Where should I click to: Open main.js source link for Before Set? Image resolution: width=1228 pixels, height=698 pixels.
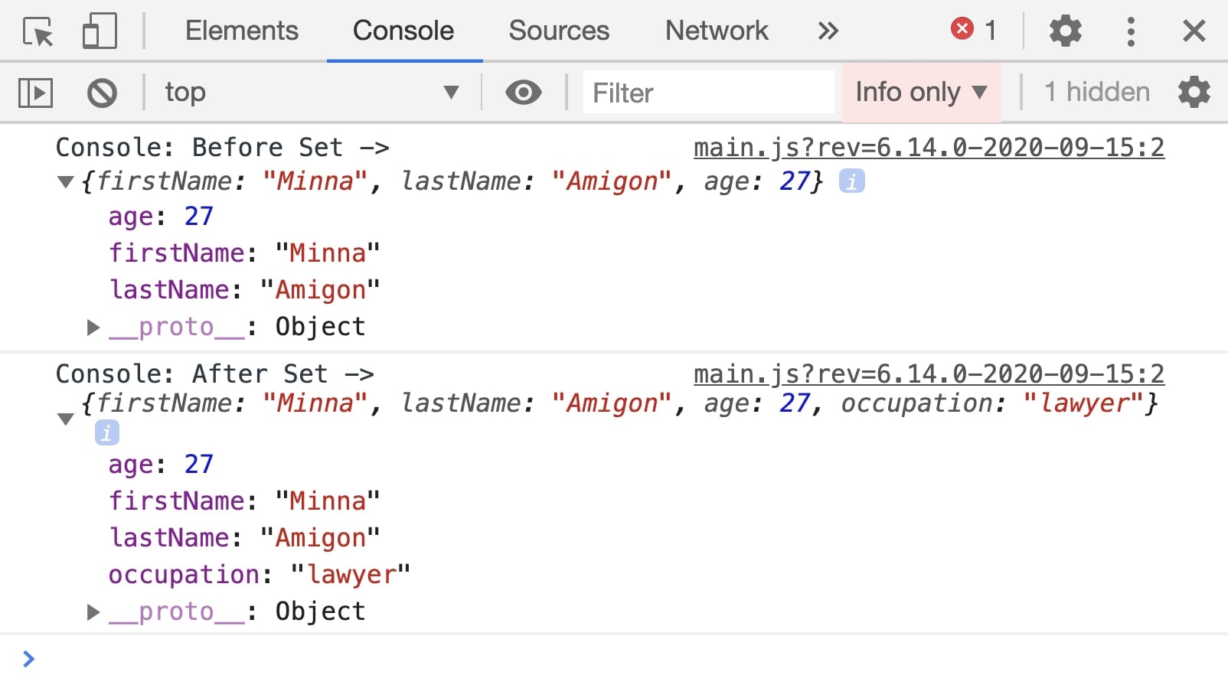click(x=929, y=147)
